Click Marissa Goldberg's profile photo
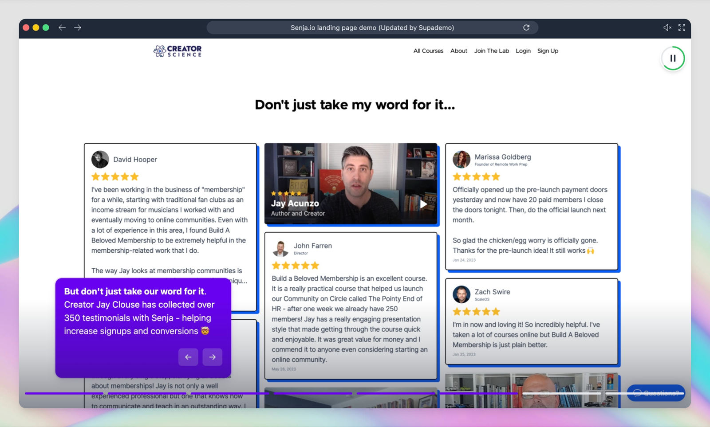The height and width of the screenshot is (427, 710). coord(461,159)
